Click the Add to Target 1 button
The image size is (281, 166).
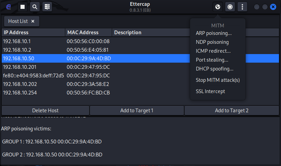[x=137, y=110]
